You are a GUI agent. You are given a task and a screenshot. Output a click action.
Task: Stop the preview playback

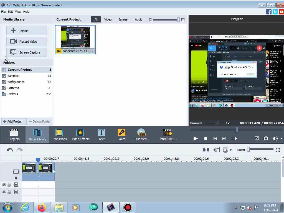(x=206, y=139)
